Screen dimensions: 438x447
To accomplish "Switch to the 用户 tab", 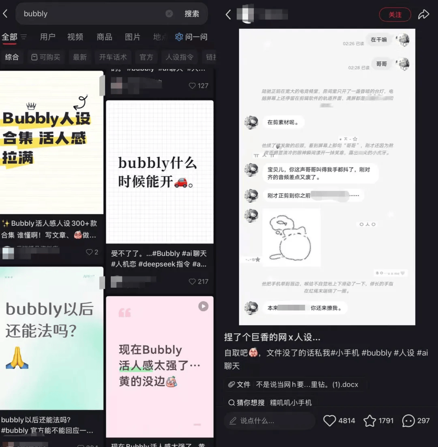I will click(47, 37).
